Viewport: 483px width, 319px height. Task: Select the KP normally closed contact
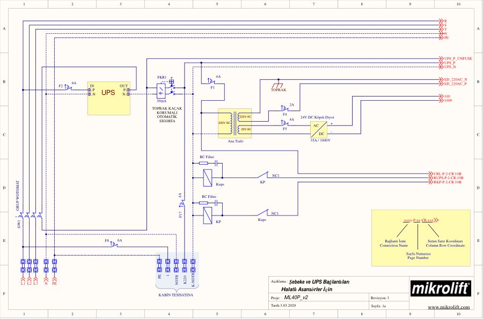click(263, 175)
